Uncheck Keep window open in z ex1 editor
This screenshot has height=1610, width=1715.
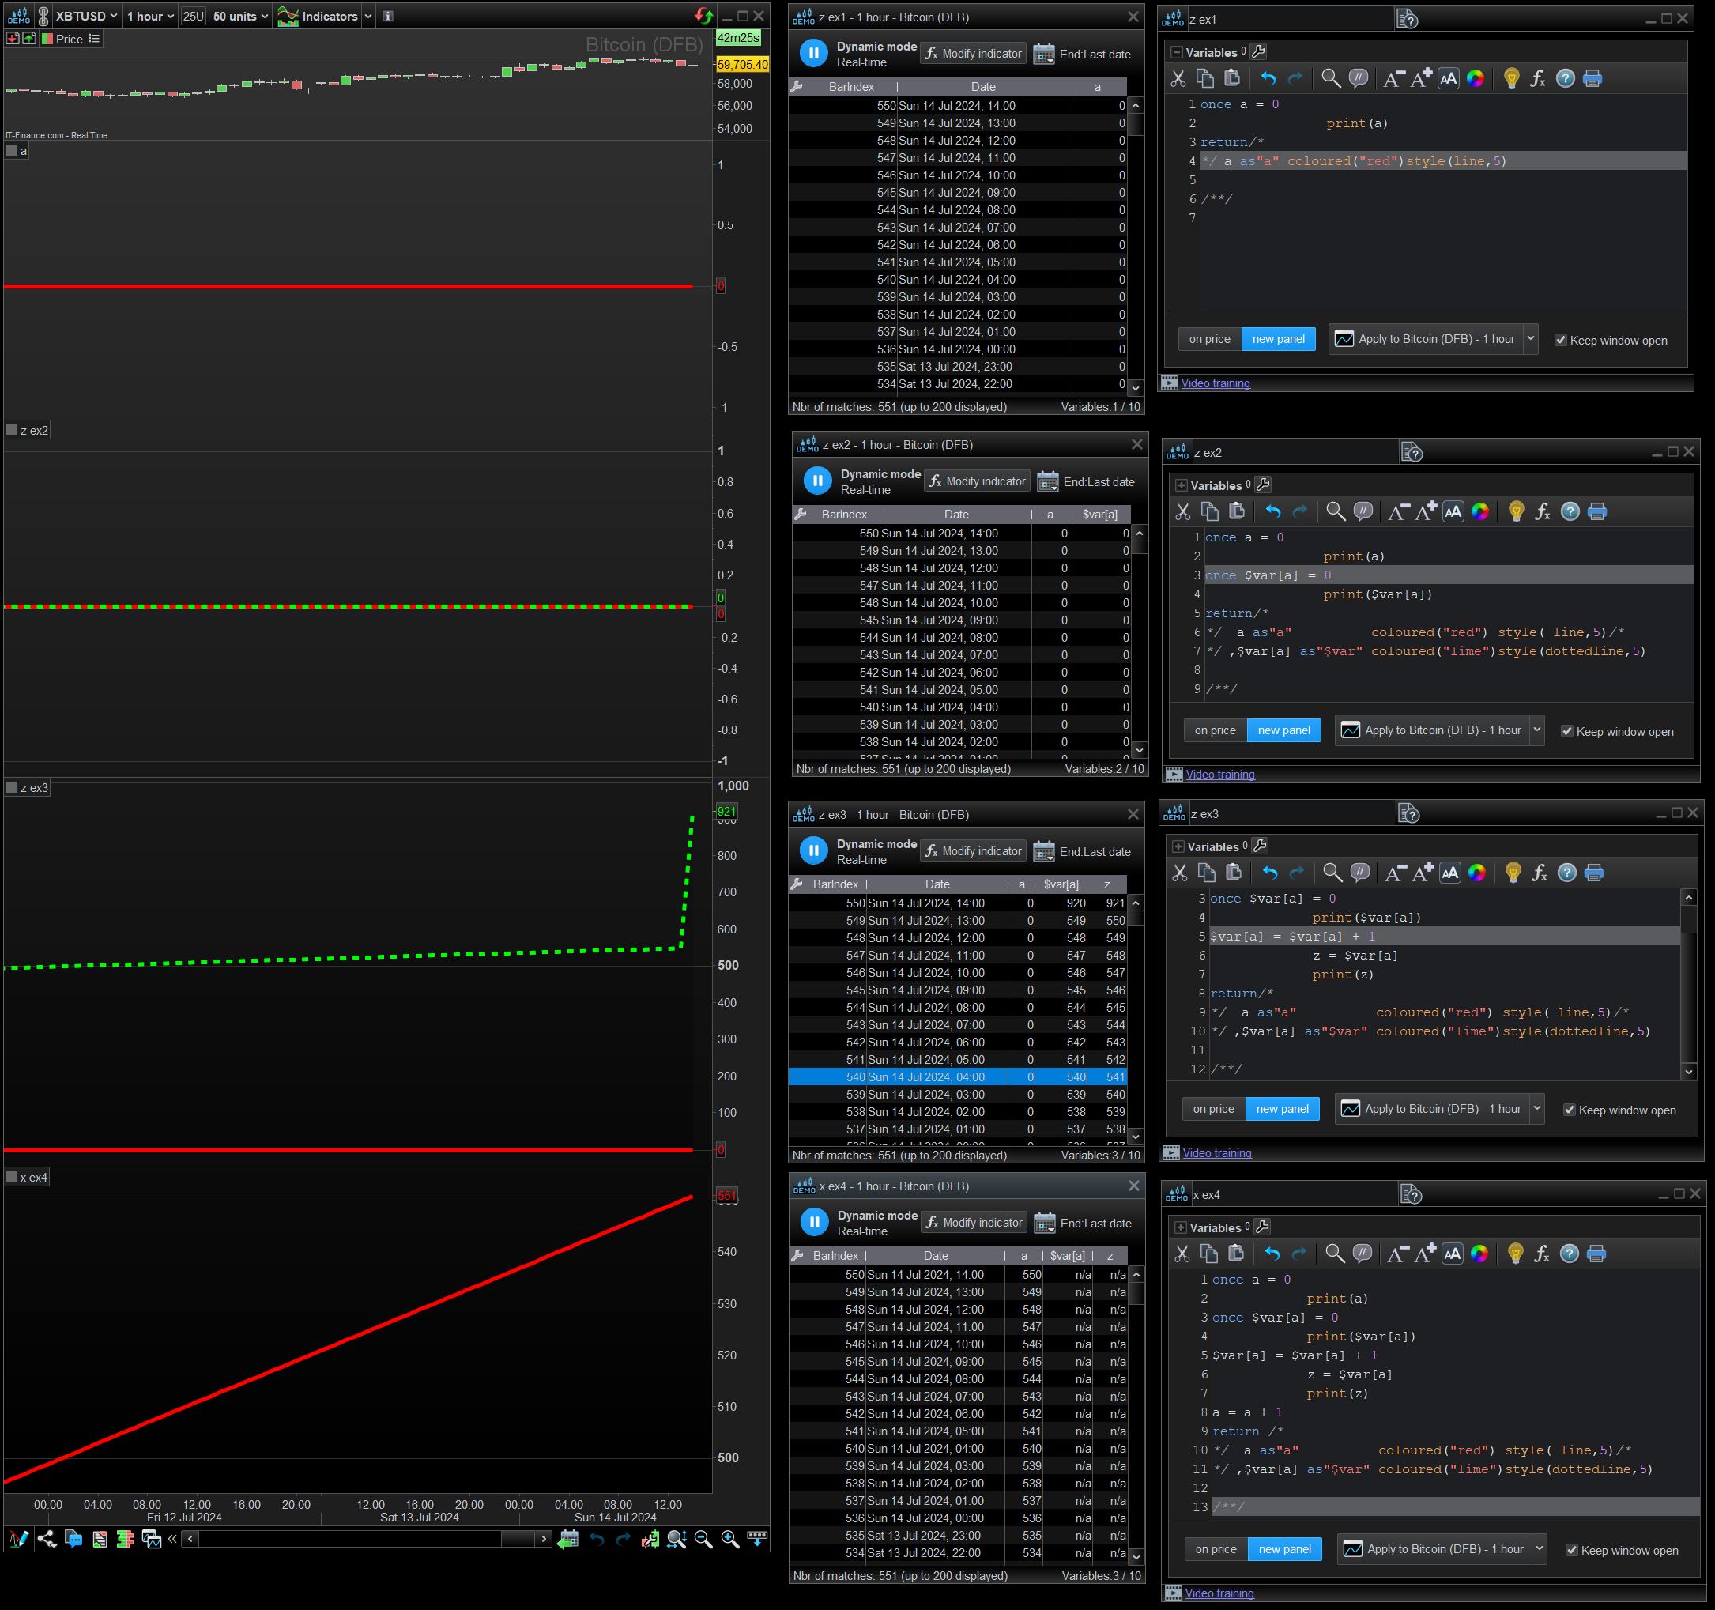tap(1561, 340)
